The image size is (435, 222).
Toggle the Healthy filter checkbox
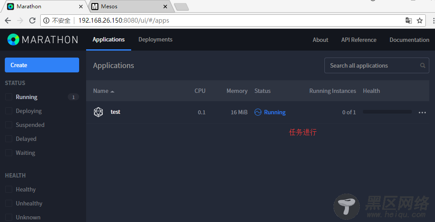(x=9, y=189)
